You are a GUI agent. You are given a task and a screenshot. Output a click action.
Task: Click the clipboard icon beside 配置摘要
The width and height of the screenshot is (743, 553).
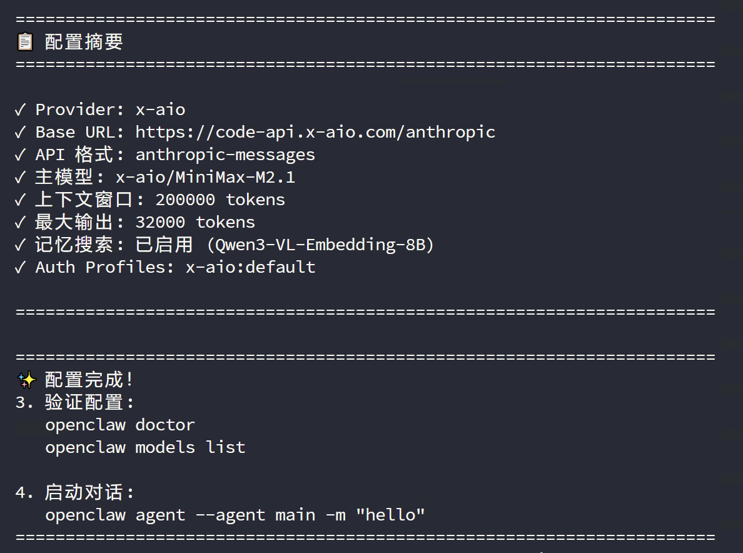coord(25,43)
